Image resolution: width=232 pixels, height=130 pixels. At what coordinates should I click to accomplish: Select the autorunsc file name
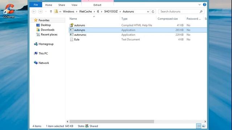[80, 35]
